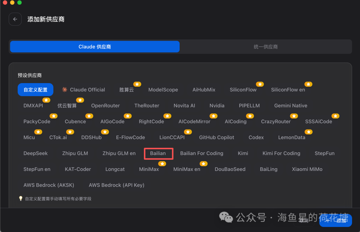Pick Micu provider
The width and height of the screenshot is (360, 232).
(x=29, y=137)
